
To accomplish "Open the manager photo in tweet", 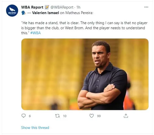I will pos(85,74).
